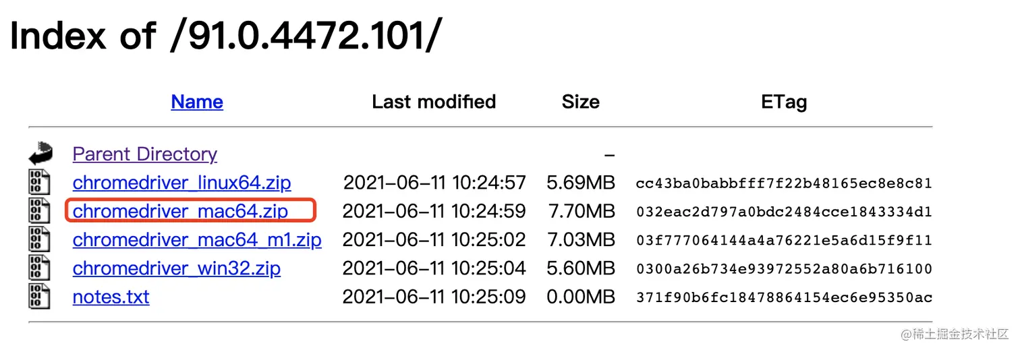This screenshot has height=352, width=1020.
Task: Open the Parent Directory link
Action: point(145,154)
